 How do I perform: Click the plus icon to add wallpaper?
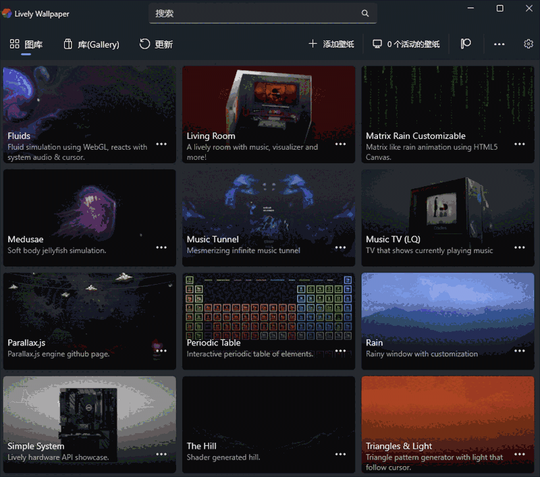click(313, 44)
